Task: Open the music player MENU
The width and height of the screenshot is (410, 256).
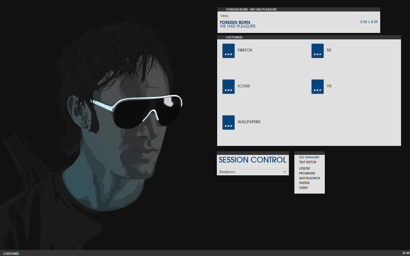Action: [225, 16]
